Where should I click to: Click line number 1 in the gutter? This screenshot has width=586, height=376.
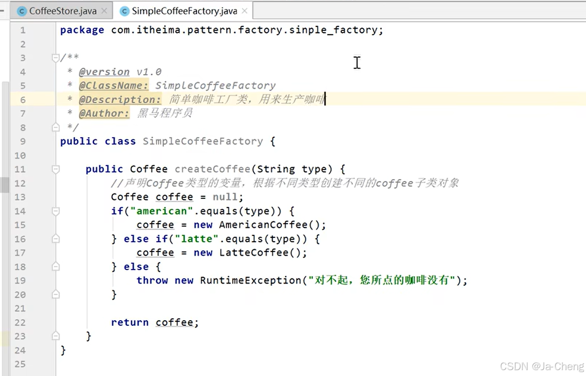click(23, 30)
